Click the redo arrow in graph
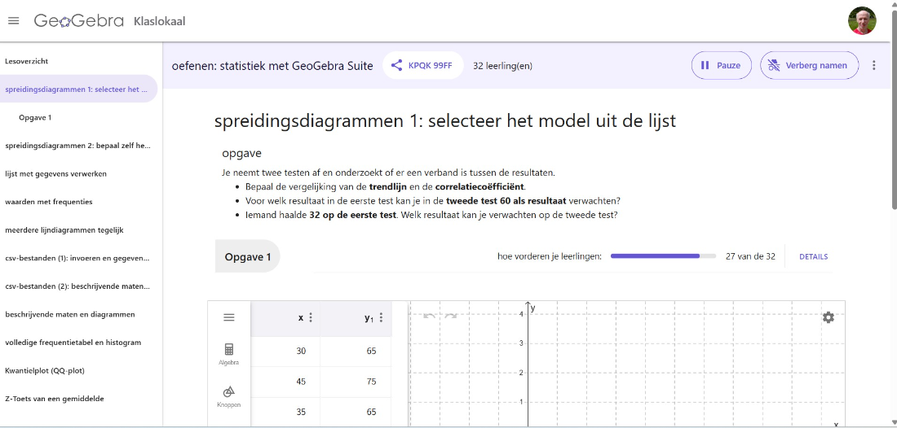Viewport: 897px width, 428px height. point(450,316)
